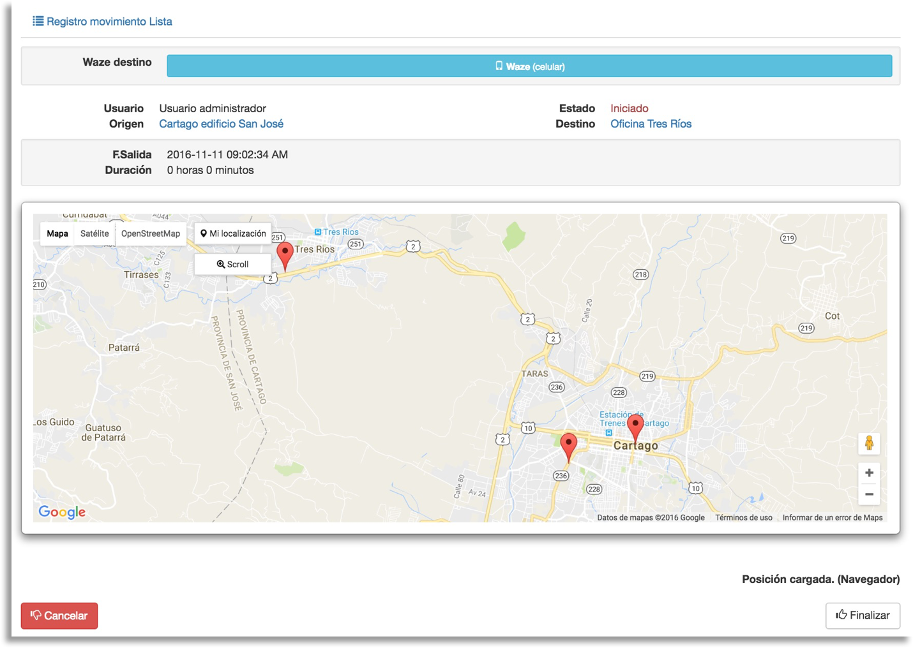Switch to Satélite map view
This screenshot has width=913, height=648.
coord(94,233)
